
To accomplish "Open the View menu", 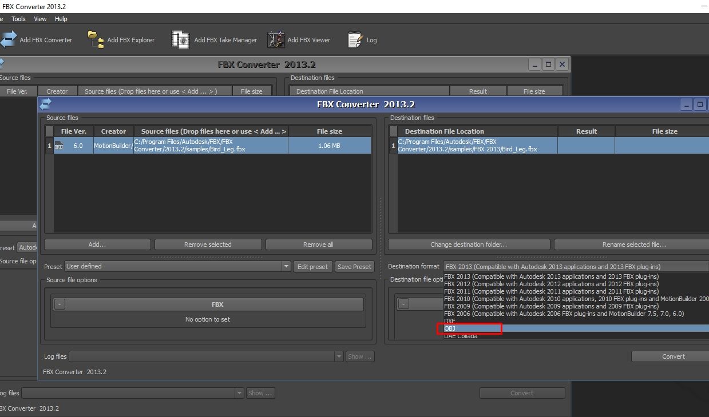I will pyautogui.click(x=39, y=18).
